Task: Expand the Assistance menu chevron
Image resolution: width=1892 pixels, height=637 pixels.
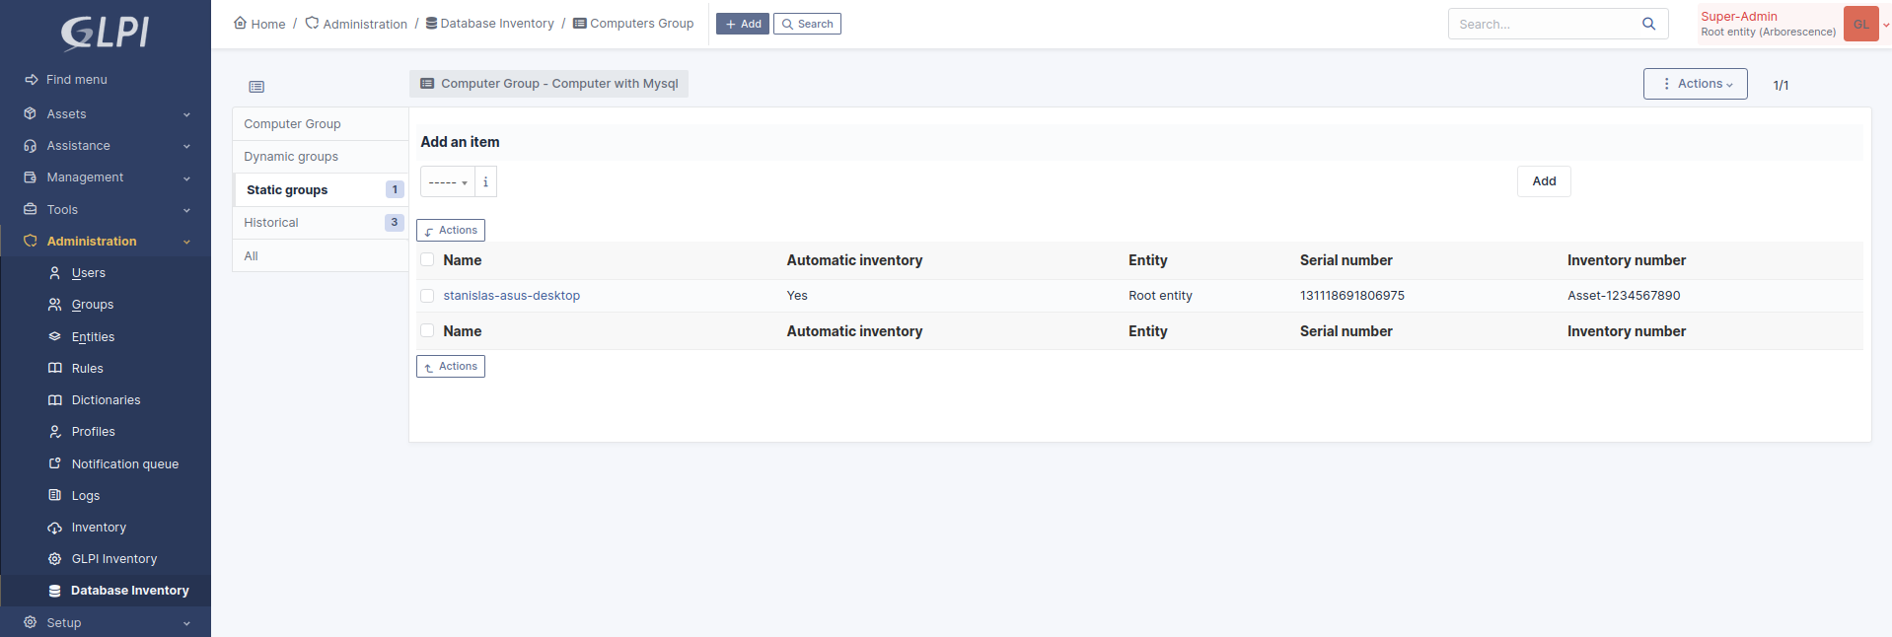Action: 186,147
